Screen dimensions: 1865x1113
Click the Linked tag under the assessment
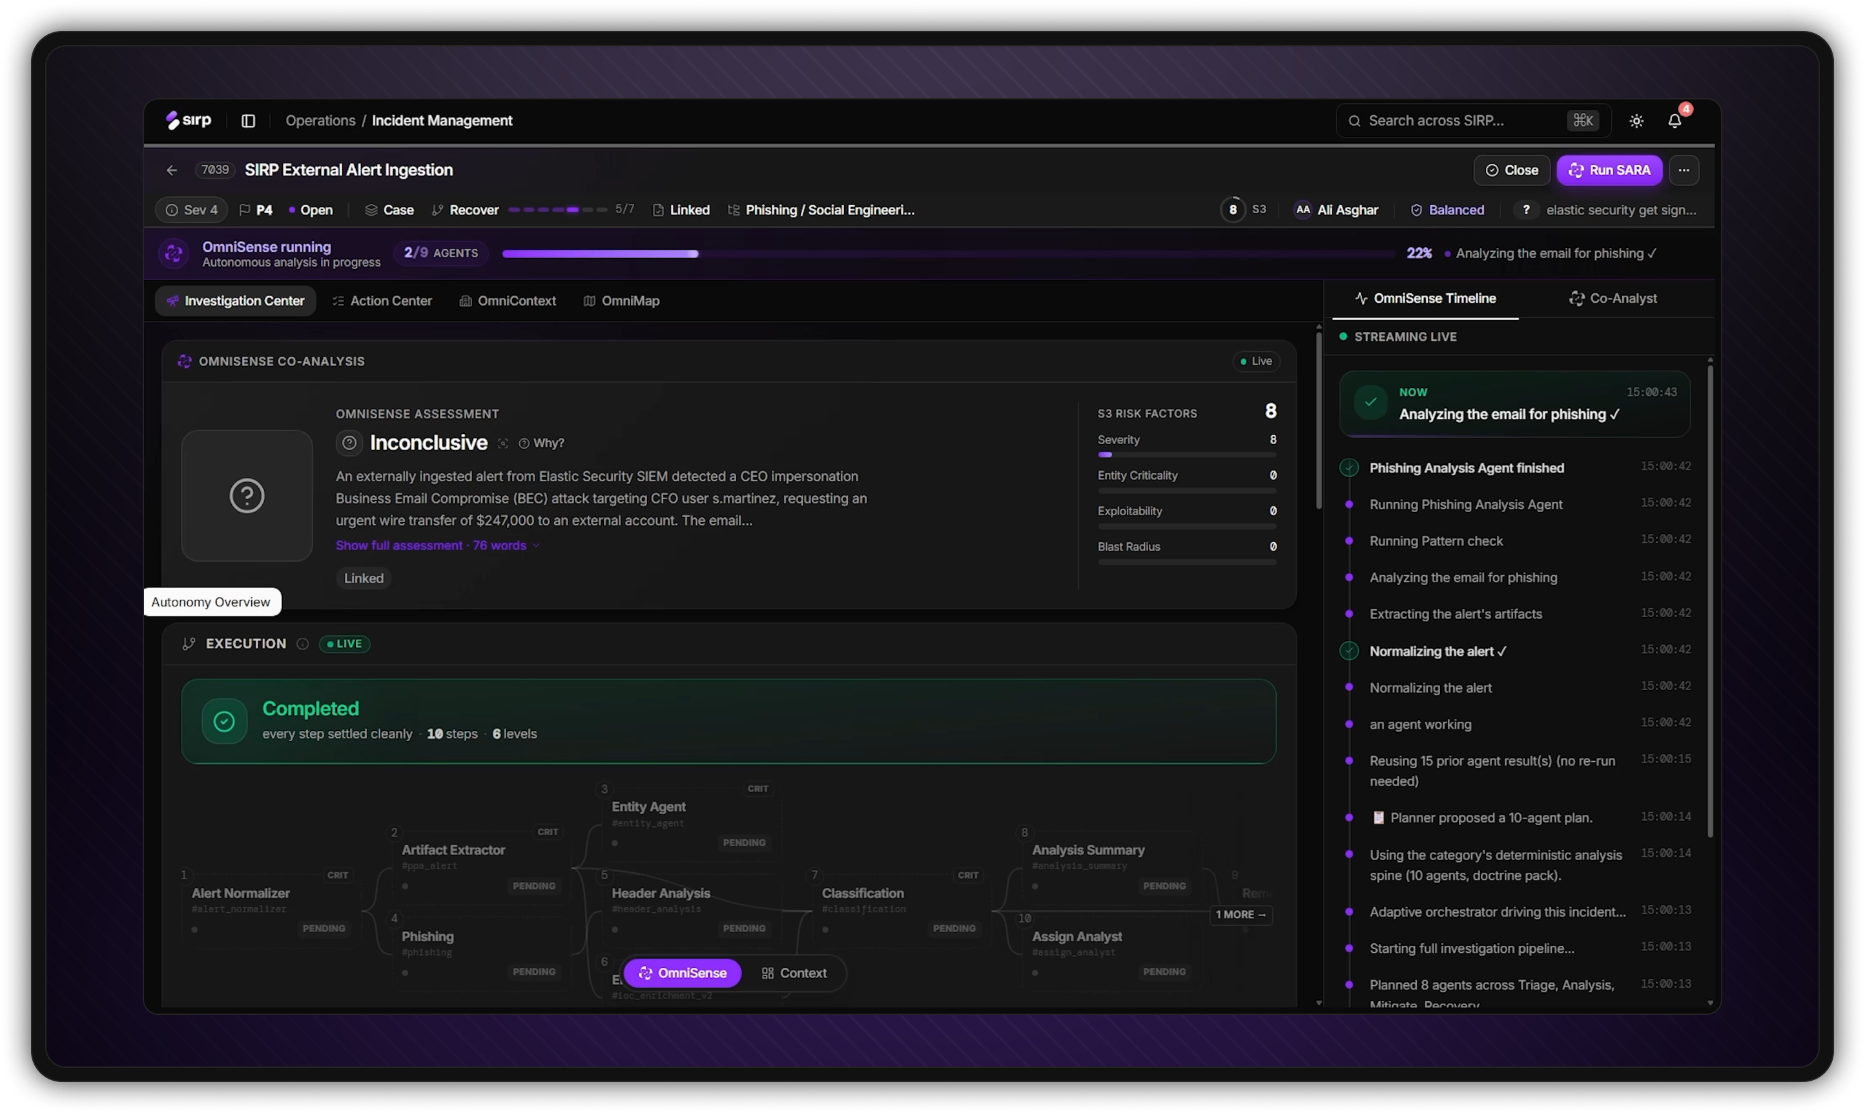(364, 578)
